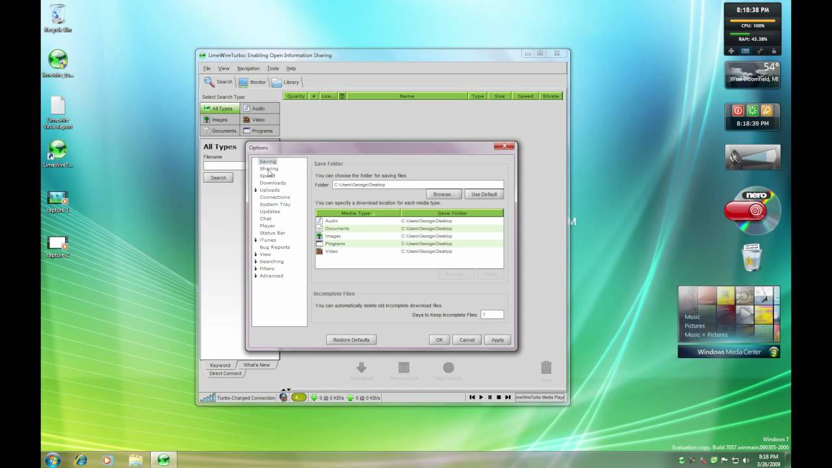Select Sharing in the options tree
The image size is (832, 468).
tap(268, 168)
